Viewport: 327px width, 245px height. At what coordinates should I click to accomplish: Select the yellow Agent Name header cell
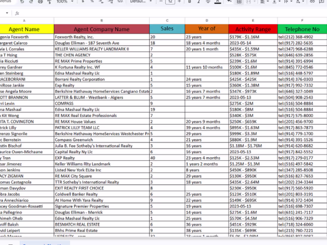point(27,29)
